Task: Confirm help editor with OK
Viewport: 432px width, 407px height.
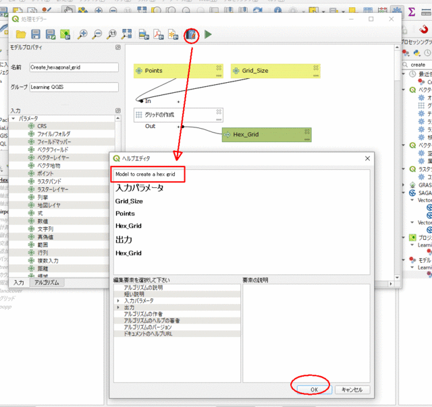Action: [315, 389]
